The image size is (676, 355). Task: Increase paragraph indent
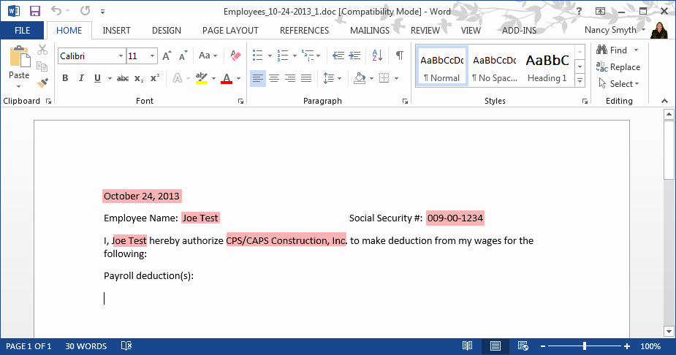pyautogui.click(x=354, y=56)
